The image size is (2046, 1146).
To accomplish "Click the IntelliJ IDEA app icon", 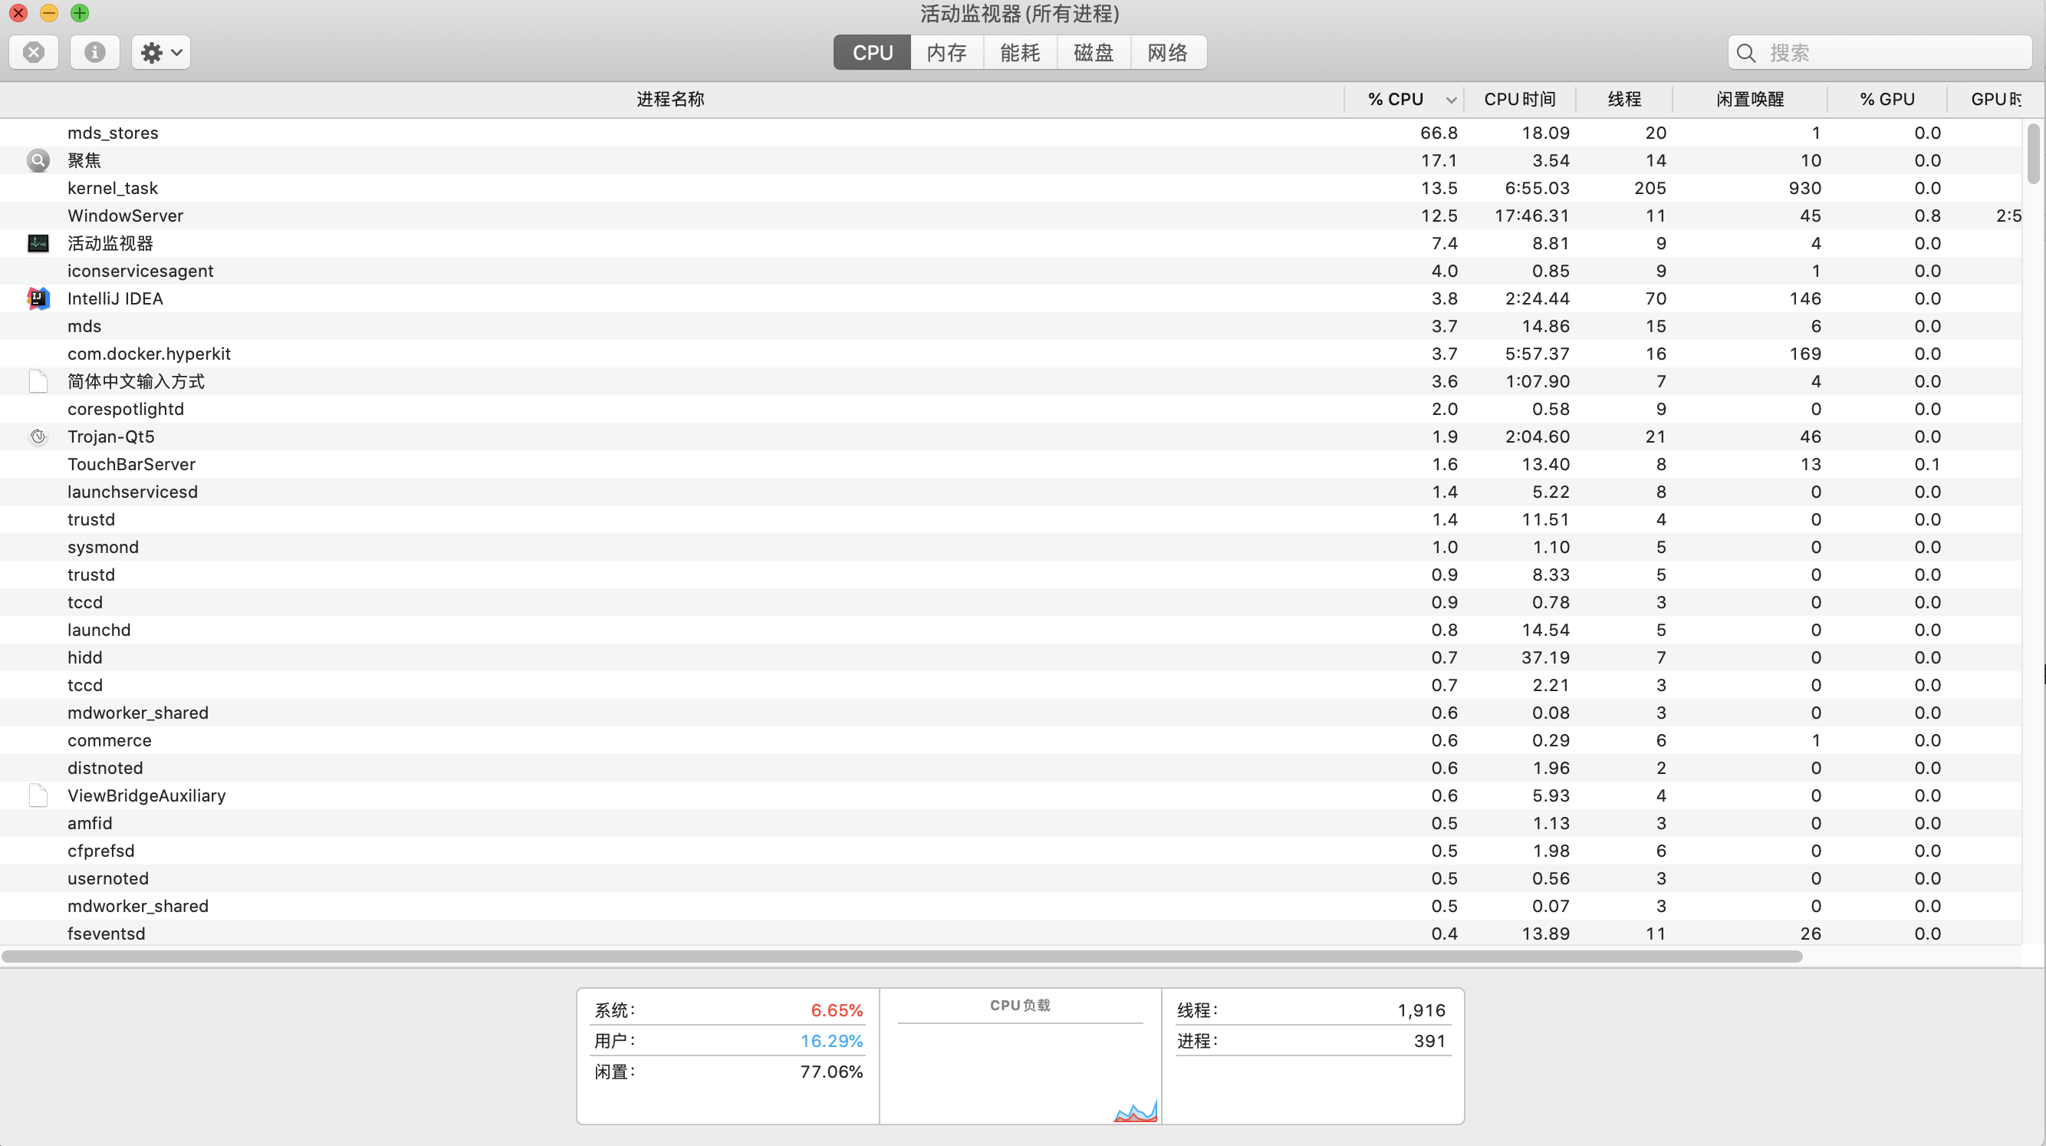I will (38, 299).
